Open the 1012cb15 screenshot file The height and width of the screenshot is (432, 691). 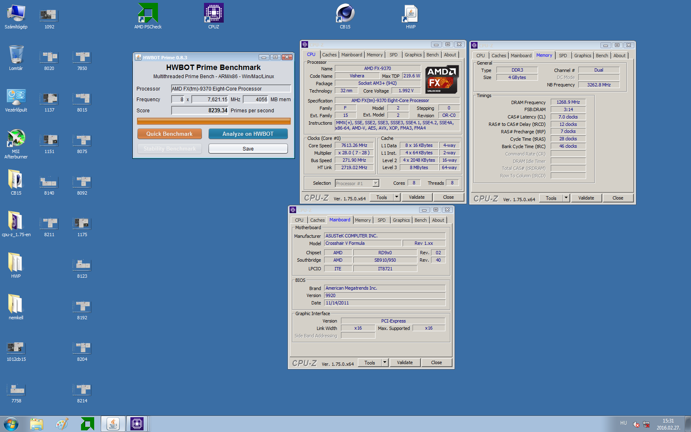pyautogui.click(x=16, y=352)
